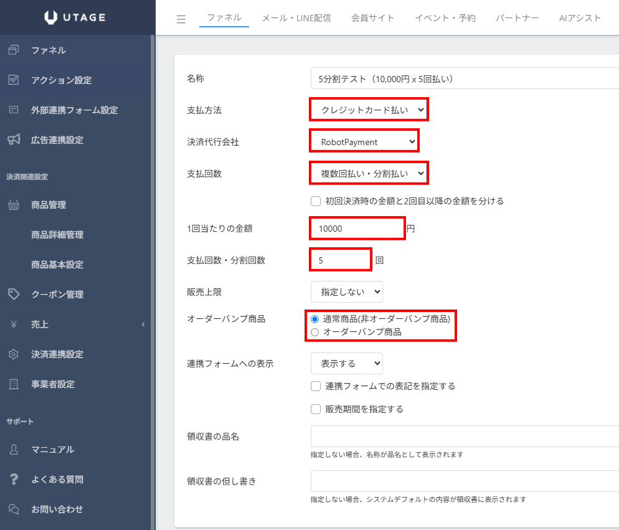Image resolution: width=619 pixels, height=530 pixels.
Task: Open アクション設定 checkbox icon in sidebar
Action: click(x=14, y=80)
